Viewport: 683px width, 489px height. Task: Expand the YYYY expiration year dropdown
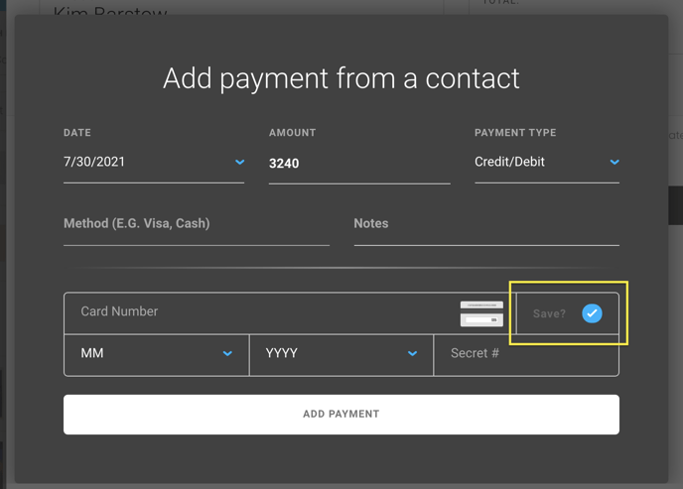click(x=341, y=353)
